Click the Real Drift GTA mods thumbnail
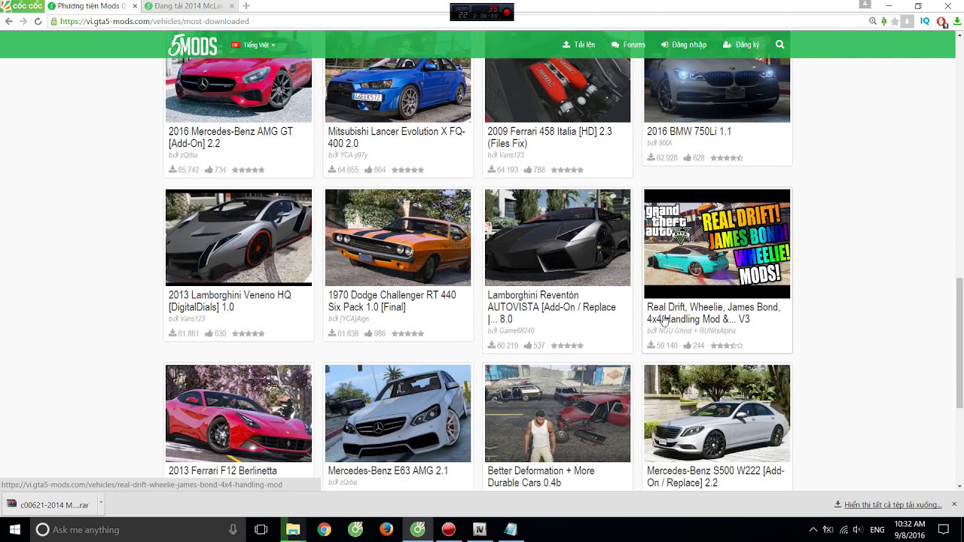 tap(717, 244)
